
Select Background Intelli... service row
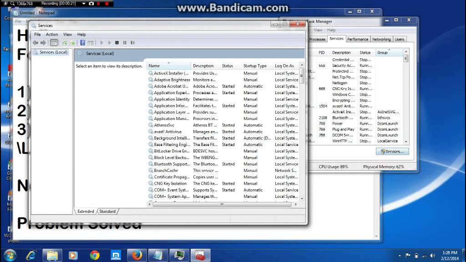point(223,138)
